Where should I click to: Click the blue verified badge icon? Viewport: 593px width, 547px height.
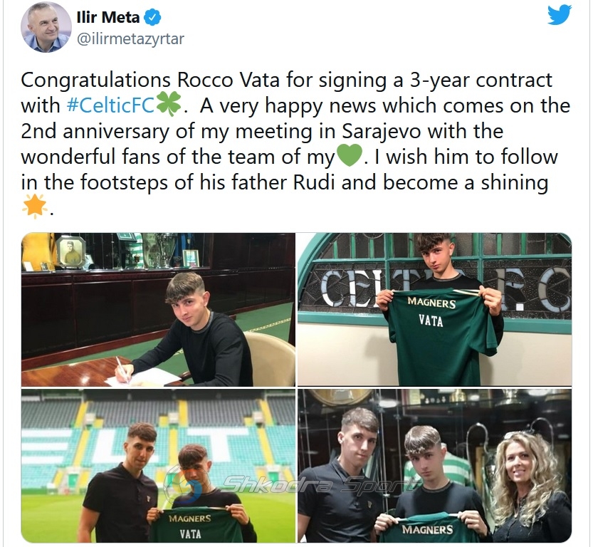click(x=154, y=17)
